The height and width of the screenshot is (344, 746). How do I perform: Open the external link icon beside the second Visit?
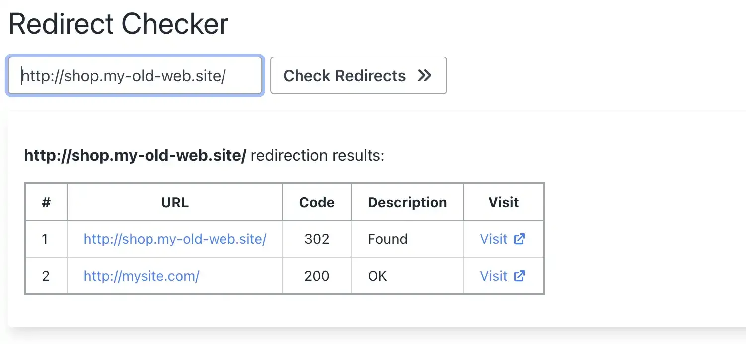pos(520,276)
